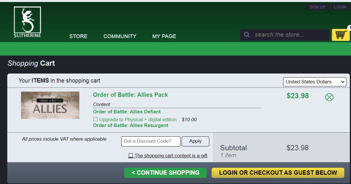Open the United States Dollars currency dropdown
This screenshot has width=351, height=184.
[x=314, y=82]
